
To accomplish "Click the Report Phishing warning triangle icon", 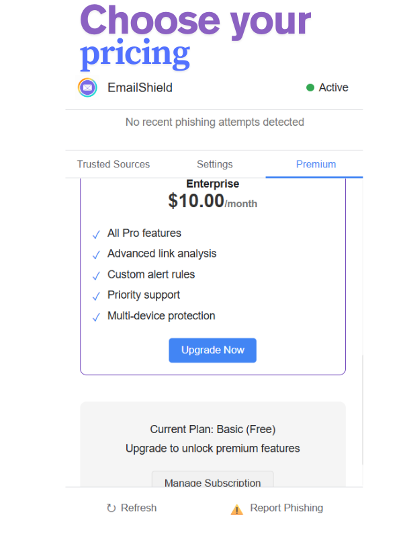I will (237, 510).
